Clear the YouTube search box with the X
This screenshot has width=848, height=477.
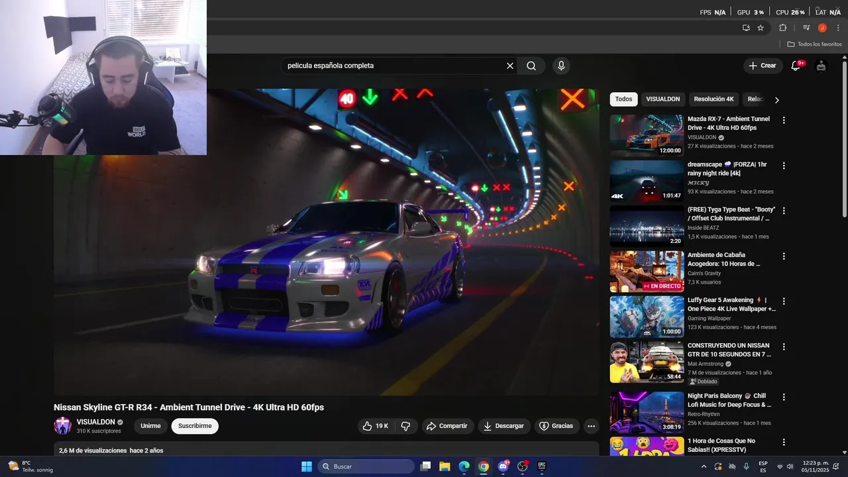click(510, 66)
